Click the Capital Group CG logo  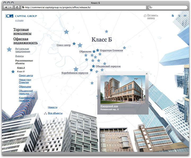tap(9, 16)
